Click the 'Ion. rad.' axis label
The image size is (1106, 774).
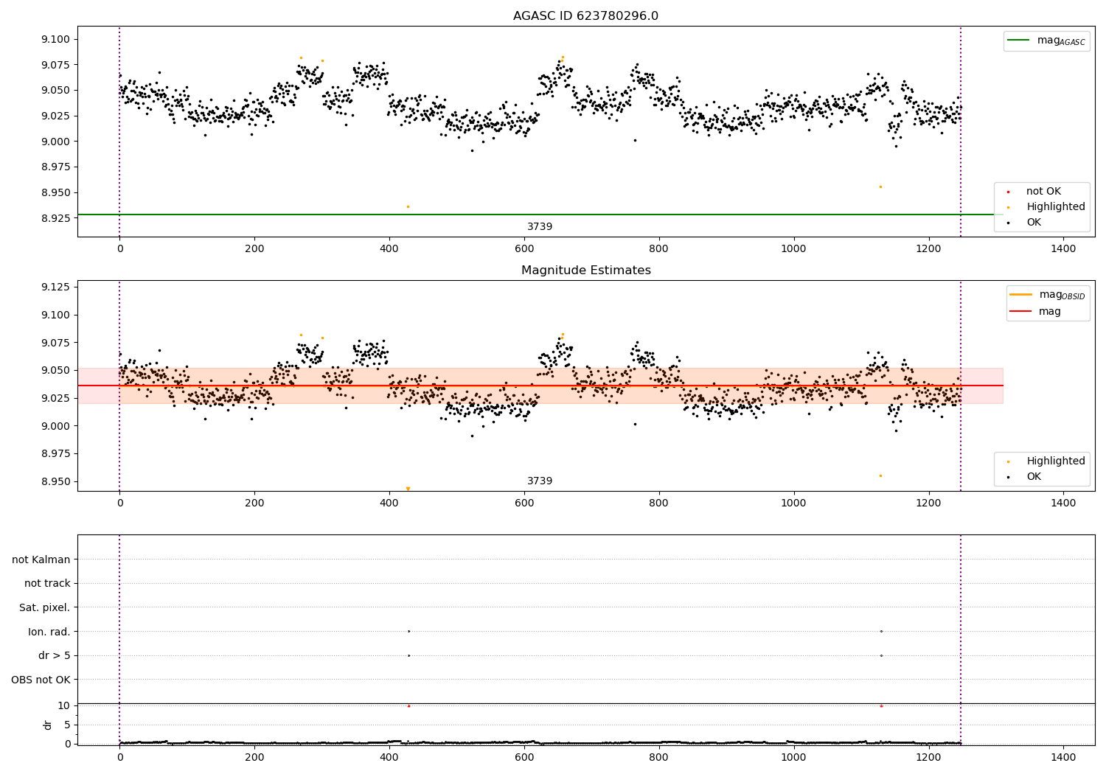coord(49,632)
